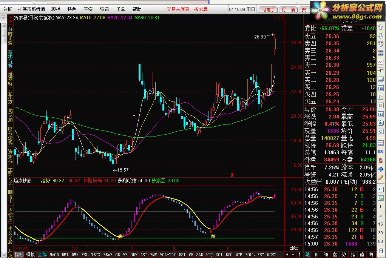Open the 帮助 menu
Screen dimensions: 386x258
[137, 9]
